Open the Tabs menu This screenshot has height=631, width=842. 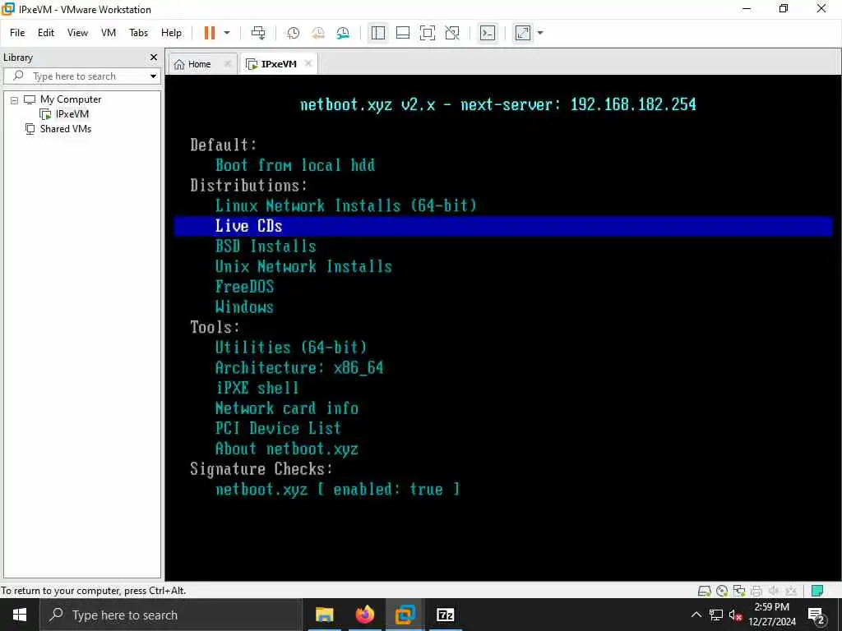pyautogui.click(x=138, y=33)
